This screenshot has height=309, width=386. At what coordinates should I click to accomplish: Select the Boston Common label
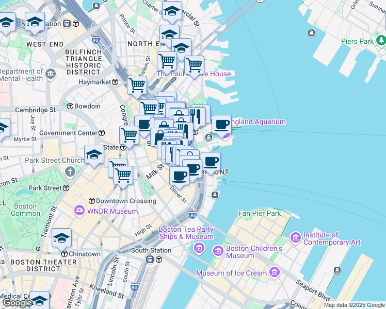25,210
